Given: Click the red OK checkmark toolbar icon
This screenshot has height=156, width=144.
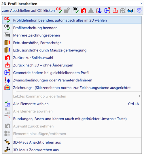Looking at the screenshot, I should pyautogui.click(x=59, y=10).
